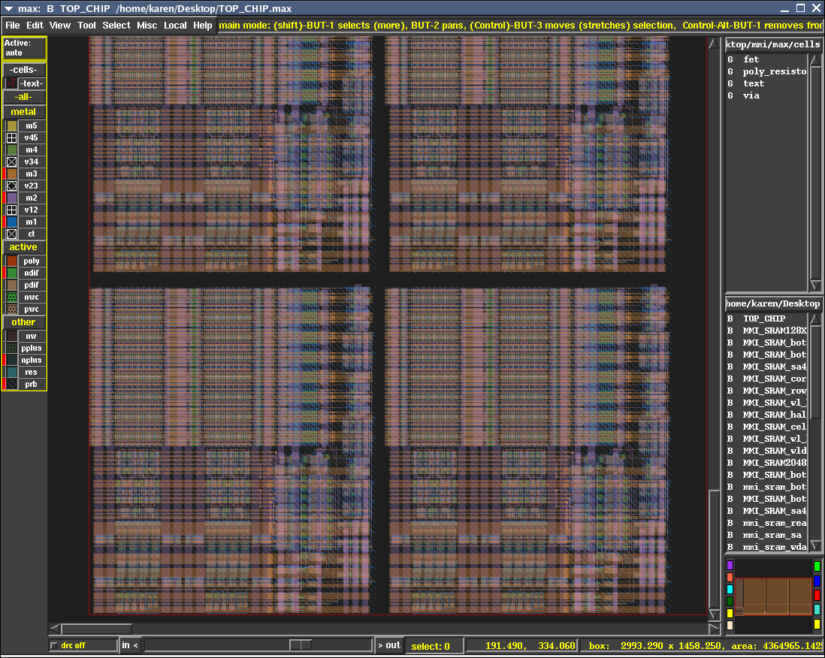Click the v34 via layer icon

(11, 162)
